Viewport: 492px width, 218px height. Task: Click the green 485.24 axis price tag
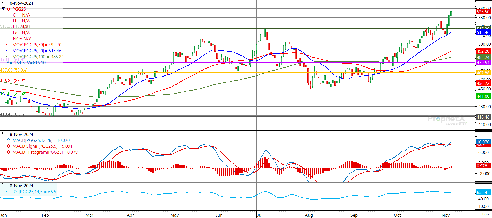coord(483,57)
